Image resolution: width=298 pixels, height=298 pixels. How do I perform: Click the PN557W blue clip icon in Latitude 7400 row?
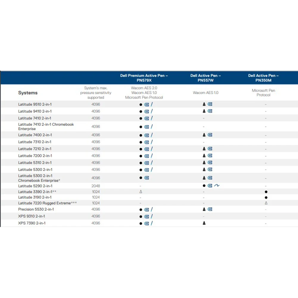point(210,135)
